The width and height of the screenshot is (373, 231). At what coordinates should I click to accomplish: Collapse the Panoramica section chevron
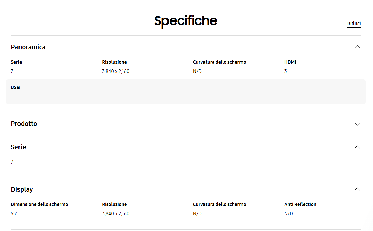(x=357, y=47)
